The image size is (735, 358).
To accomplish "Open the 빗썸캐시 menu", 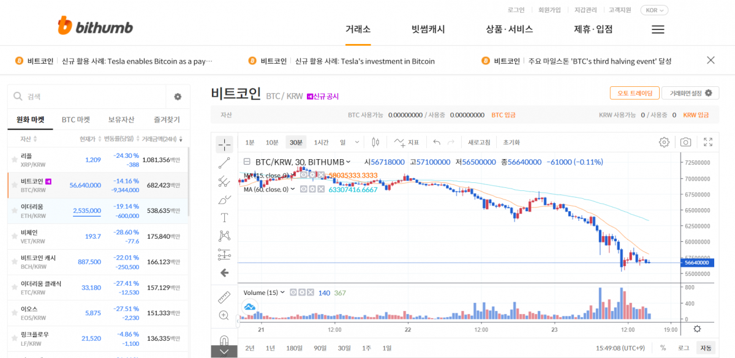I will click(428, 29).
